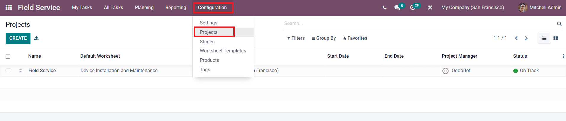Open the conversations chat icon

coord(397,8)
